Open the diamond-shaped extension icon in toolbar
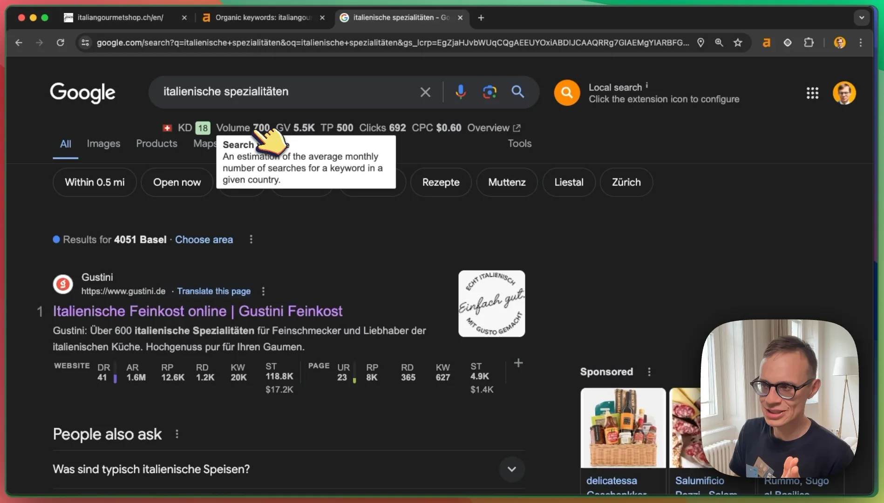The height and width of the screenshot is (503, 884). [787, 43]
